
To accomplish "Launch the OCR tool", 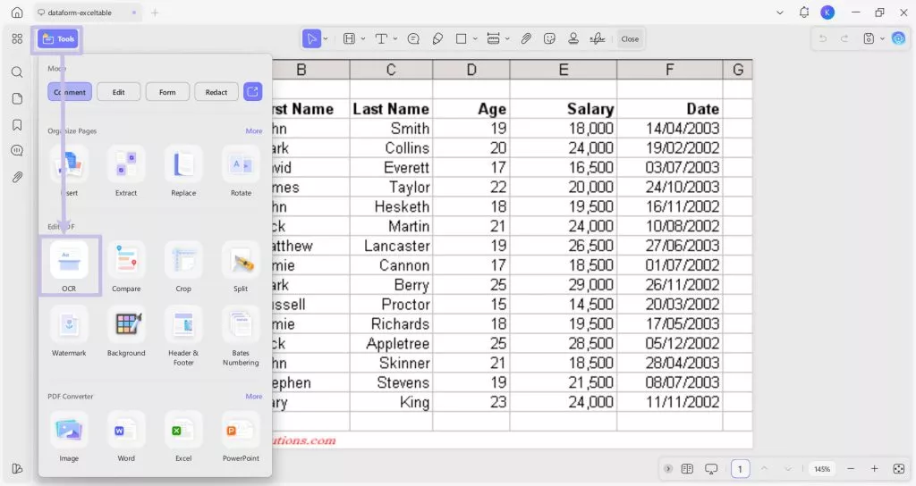I will 69,266.
